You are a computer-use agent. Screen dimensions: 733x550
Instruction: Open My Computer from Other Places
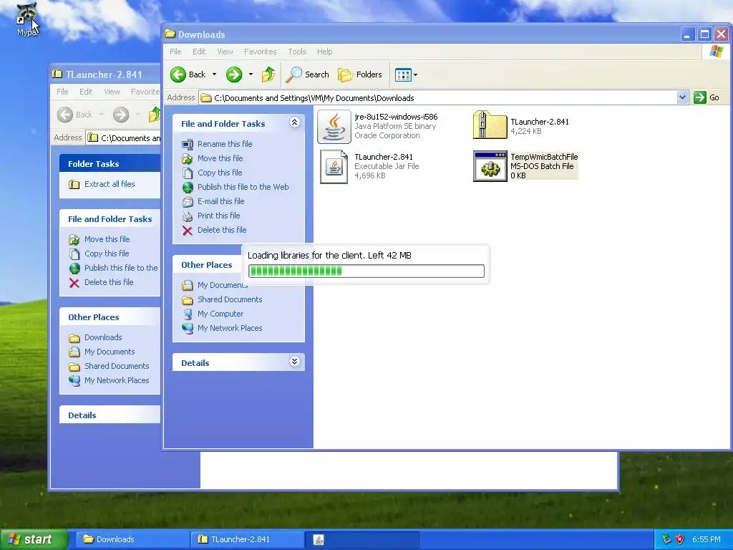tap(220, 314)
